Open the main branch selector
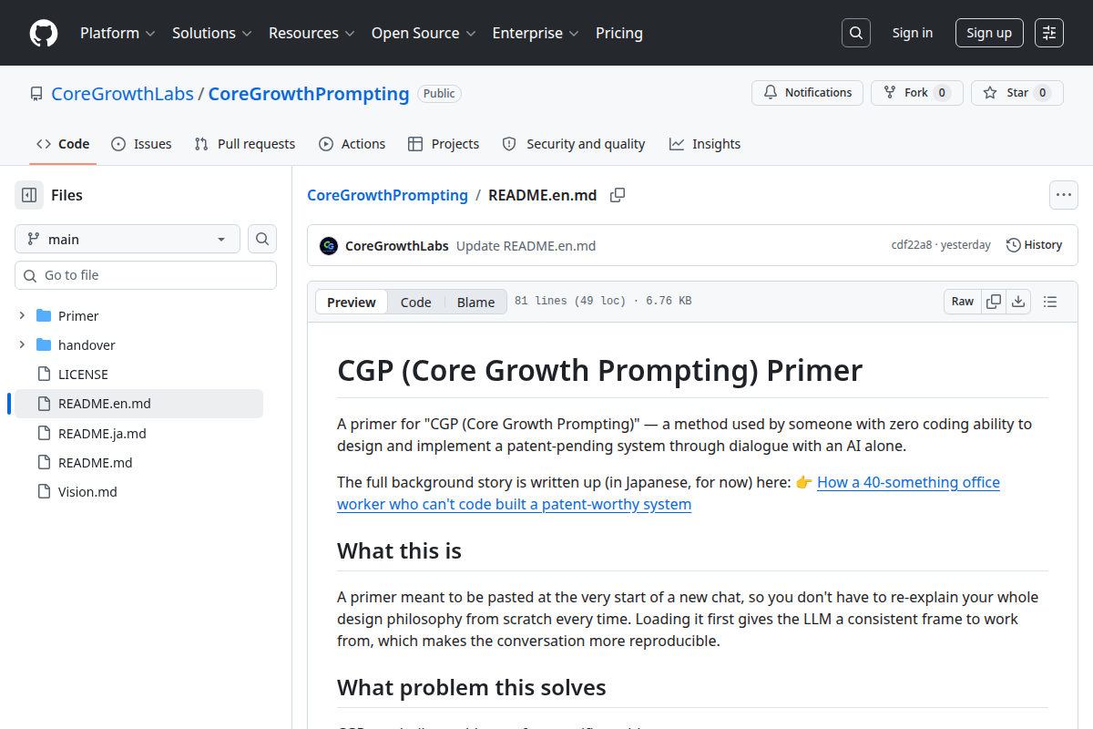The height and width of the screenshot is (729, 1093). (x=128, y=239)
